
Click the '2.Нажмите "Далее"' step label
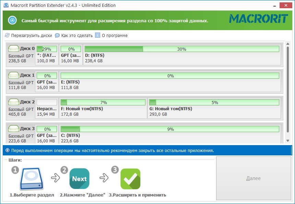pos(82,195)
